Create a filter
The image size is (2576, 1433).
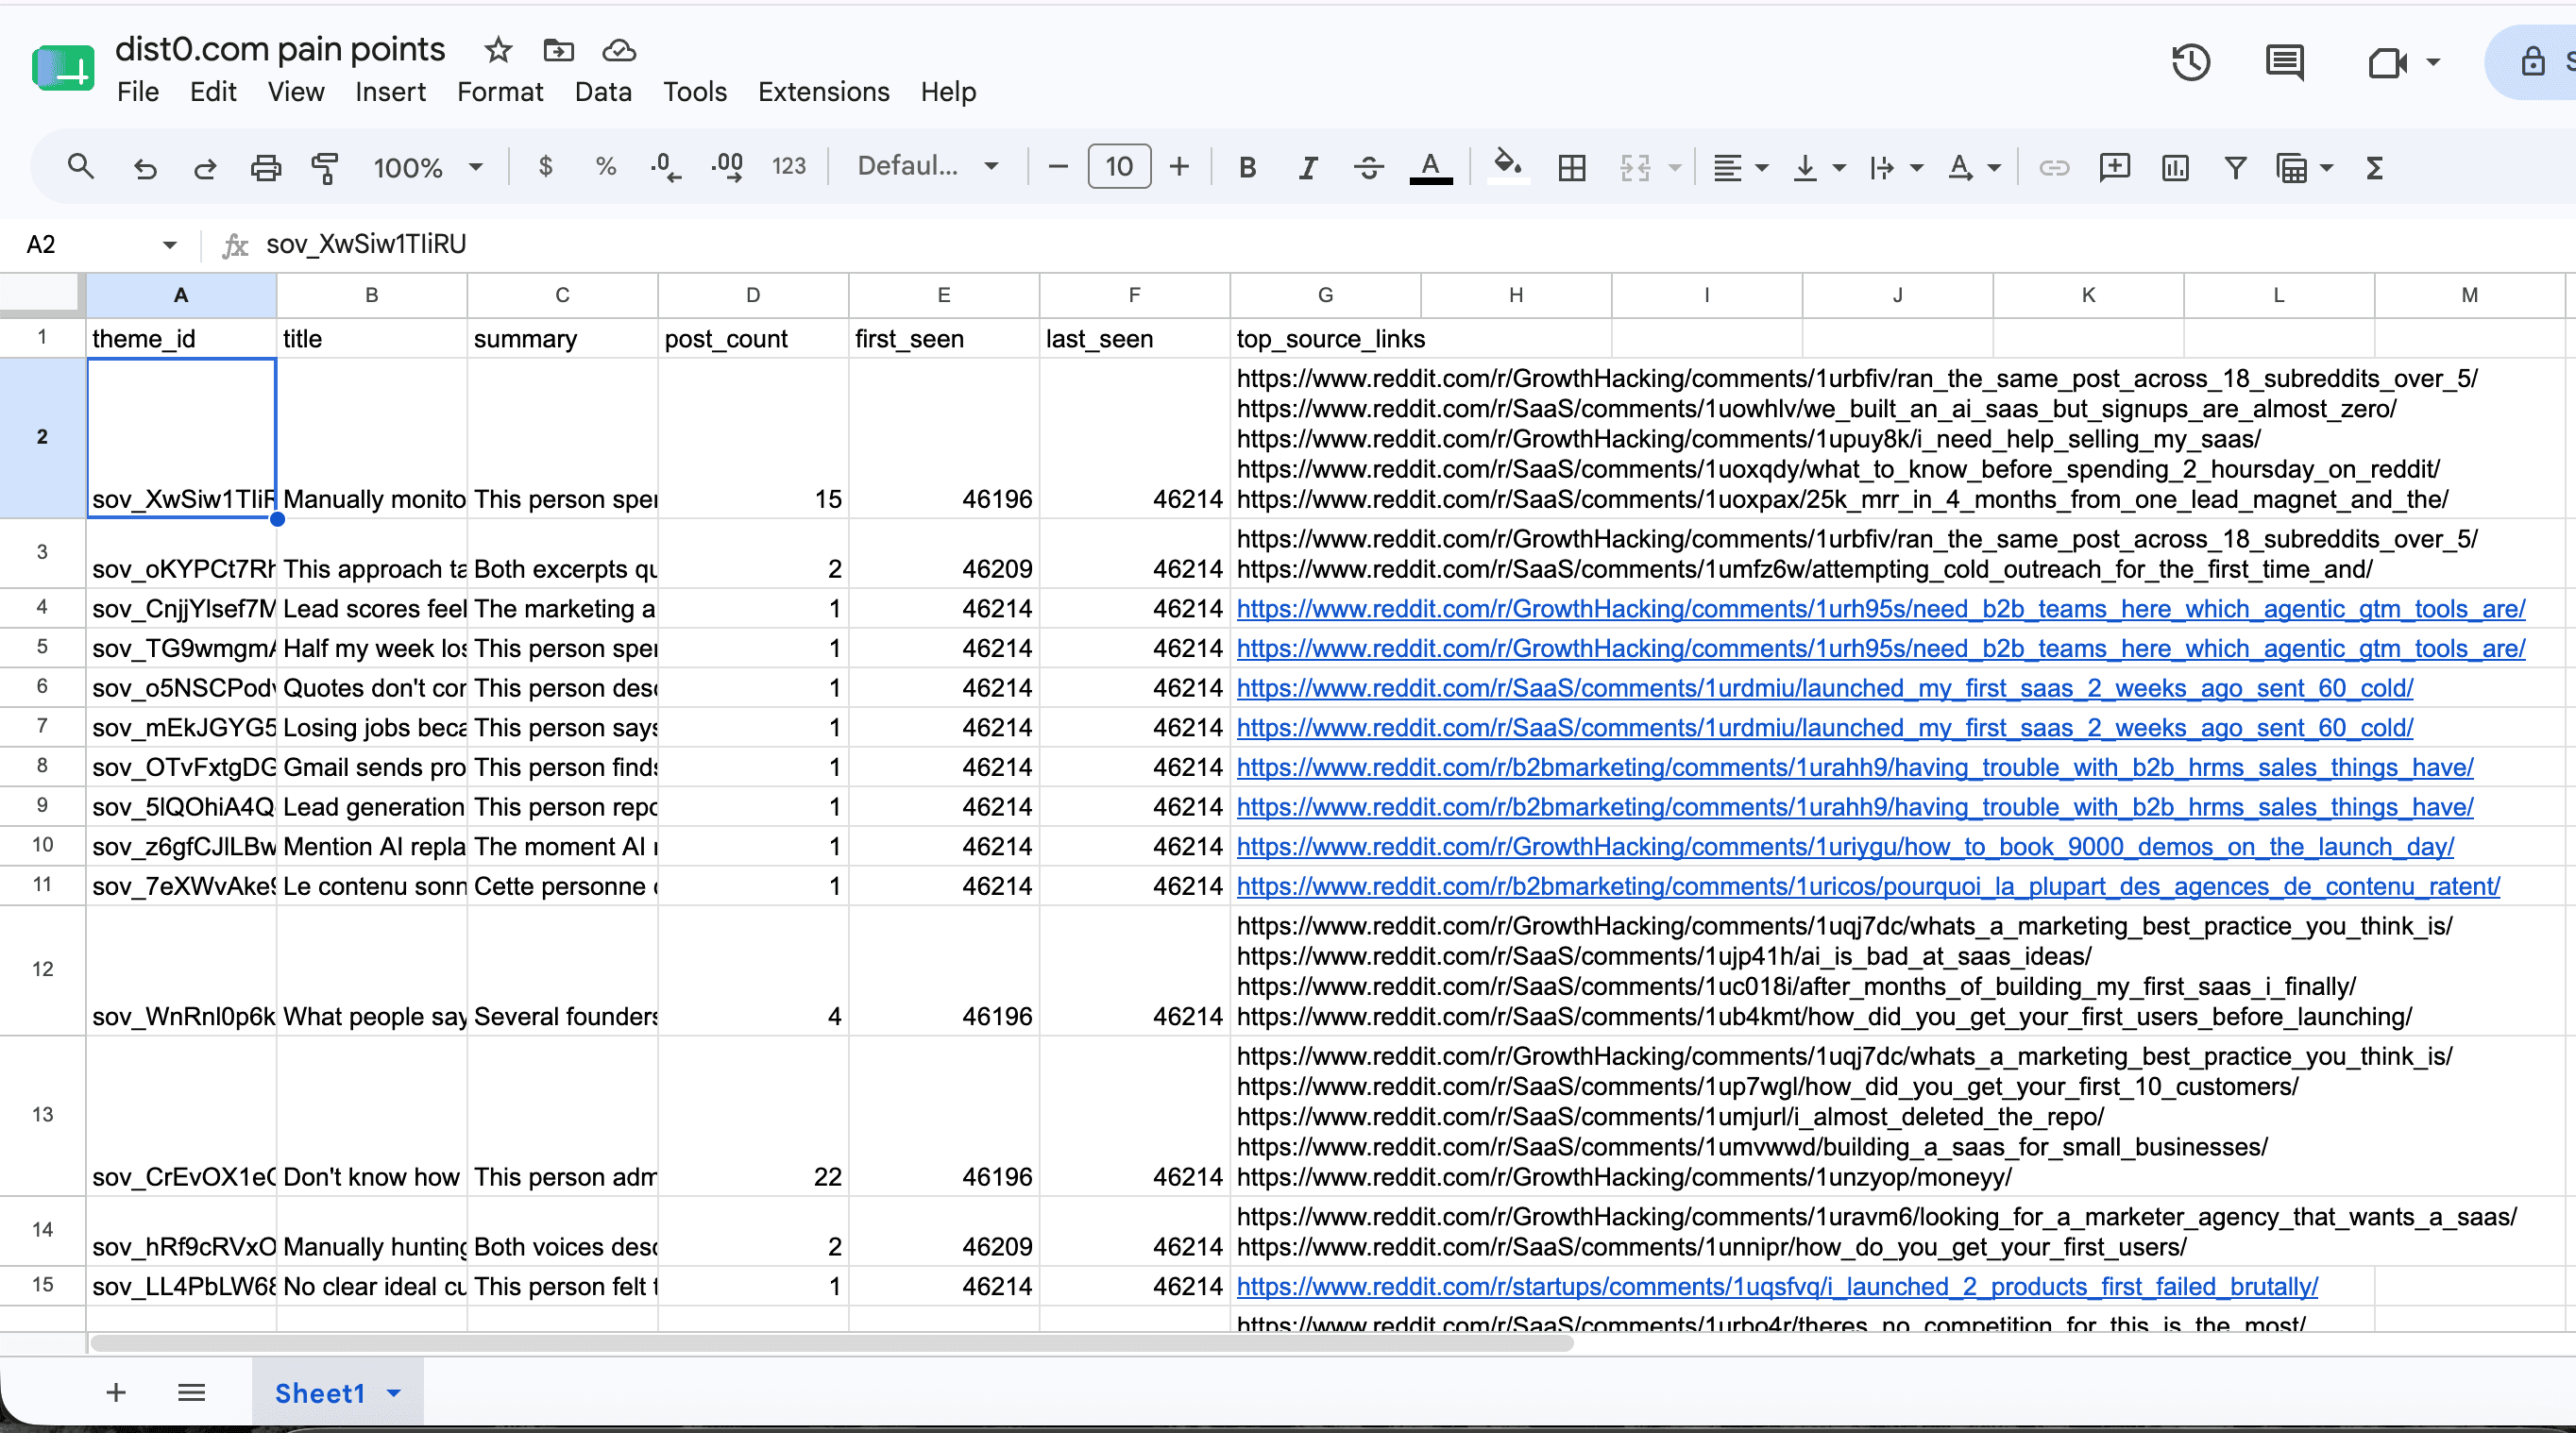click(x=2235, y=167)
